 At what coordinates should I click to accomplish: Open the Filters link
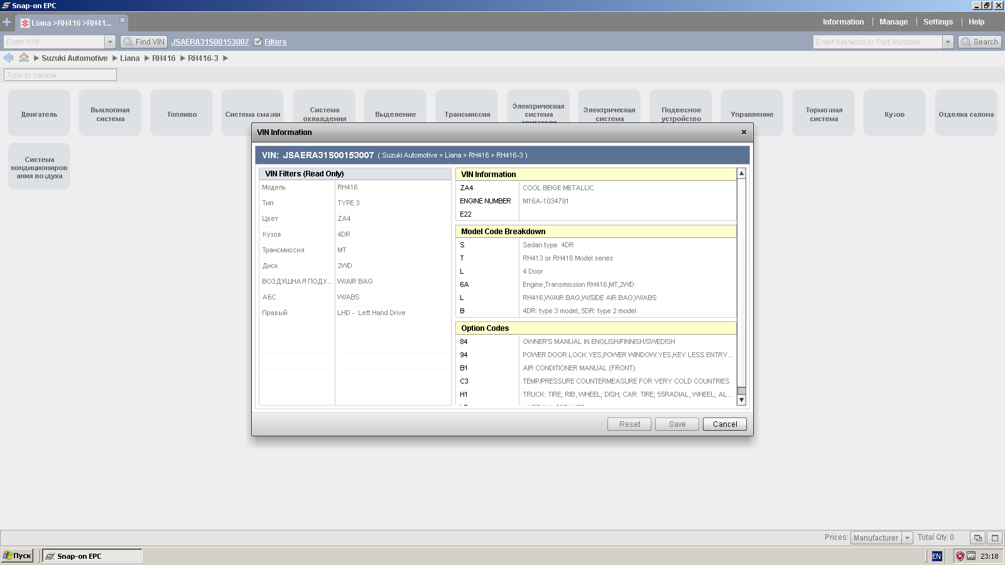click(275, 42)
